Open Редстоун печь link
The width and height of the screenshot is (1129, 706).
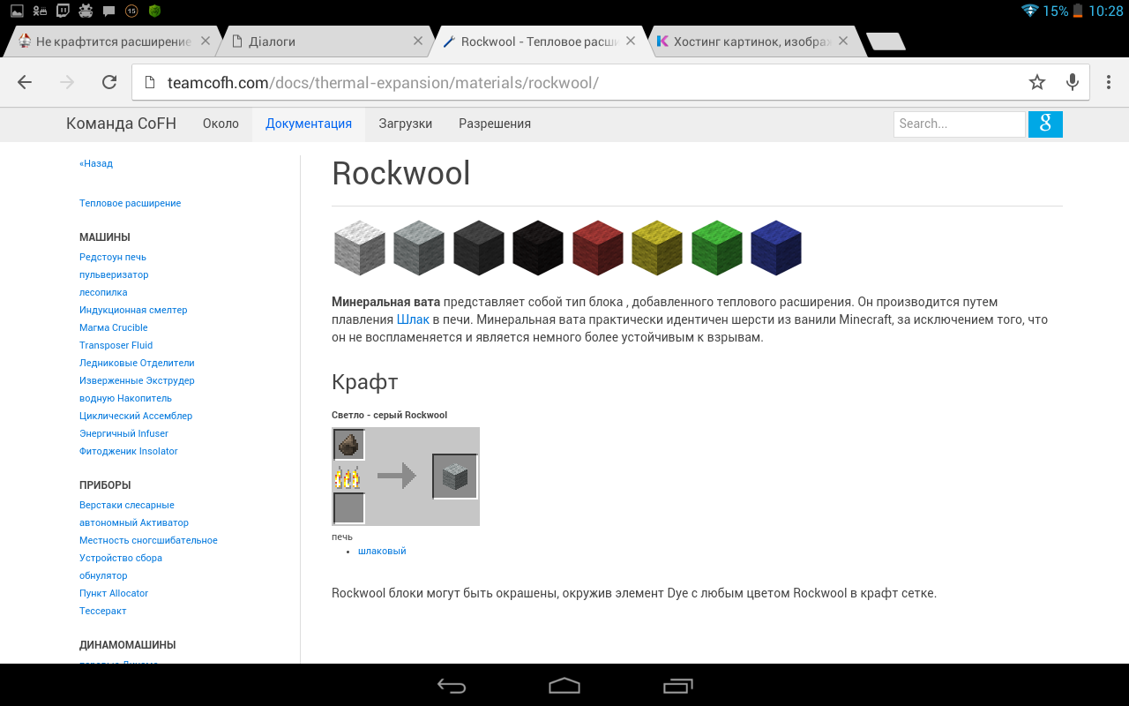tap(113, 257)
